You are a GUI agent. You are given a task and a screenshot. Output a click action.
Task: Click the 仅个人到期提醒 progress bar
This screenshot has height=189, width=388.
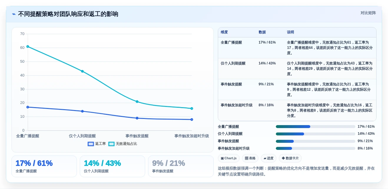tap(315, 134)
